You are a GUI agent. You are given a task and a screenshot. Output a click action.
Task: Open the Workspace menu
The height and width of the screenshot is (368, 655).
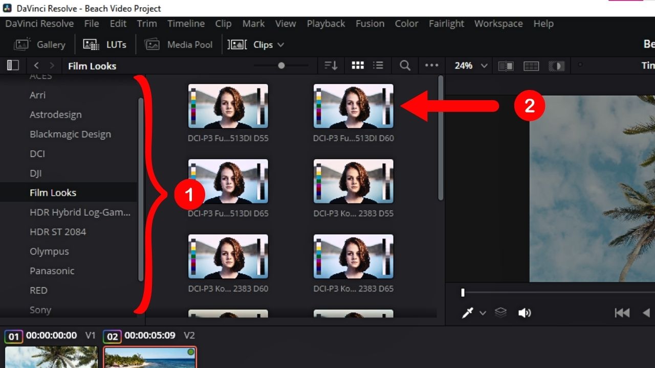click(x=498, y=24)
